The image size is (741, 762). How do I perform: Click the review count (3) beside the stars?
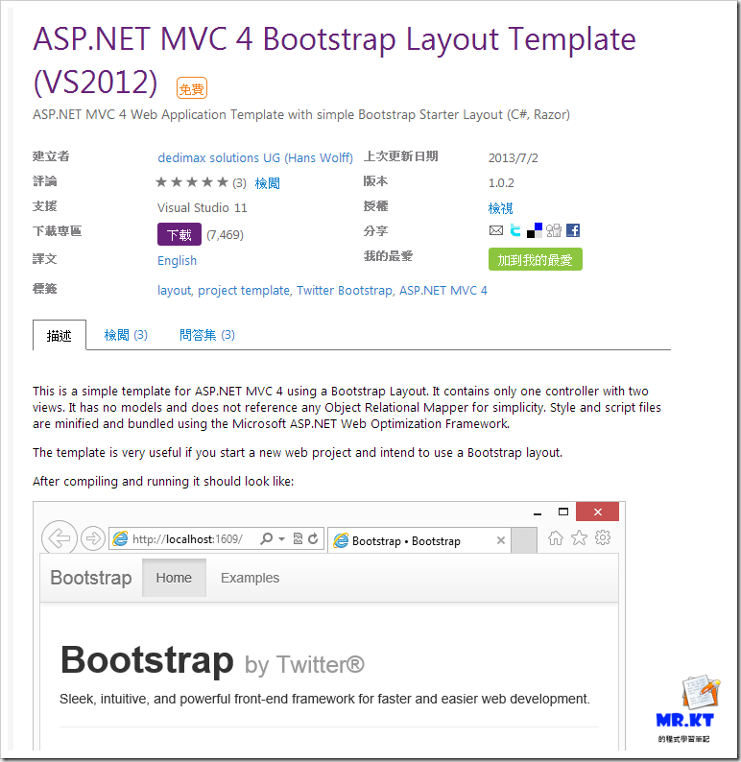(239, 183)
